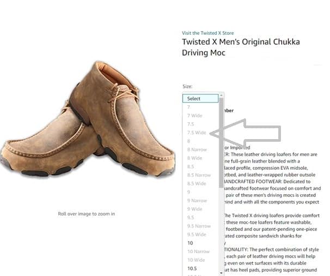Select the 10 Narrow size option
The height and width of the screenshot is (276, 330).
coord(201,251)
